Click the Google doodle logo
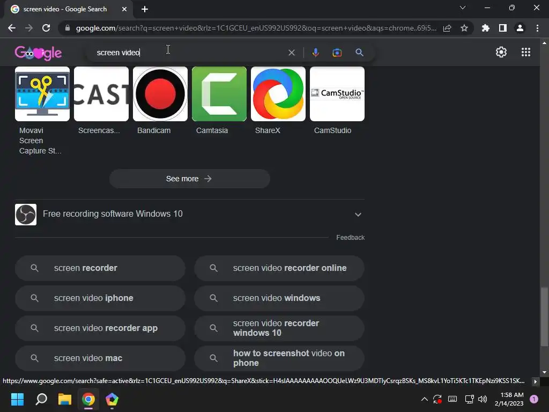 pyautogui.click(x=38, y=53)
